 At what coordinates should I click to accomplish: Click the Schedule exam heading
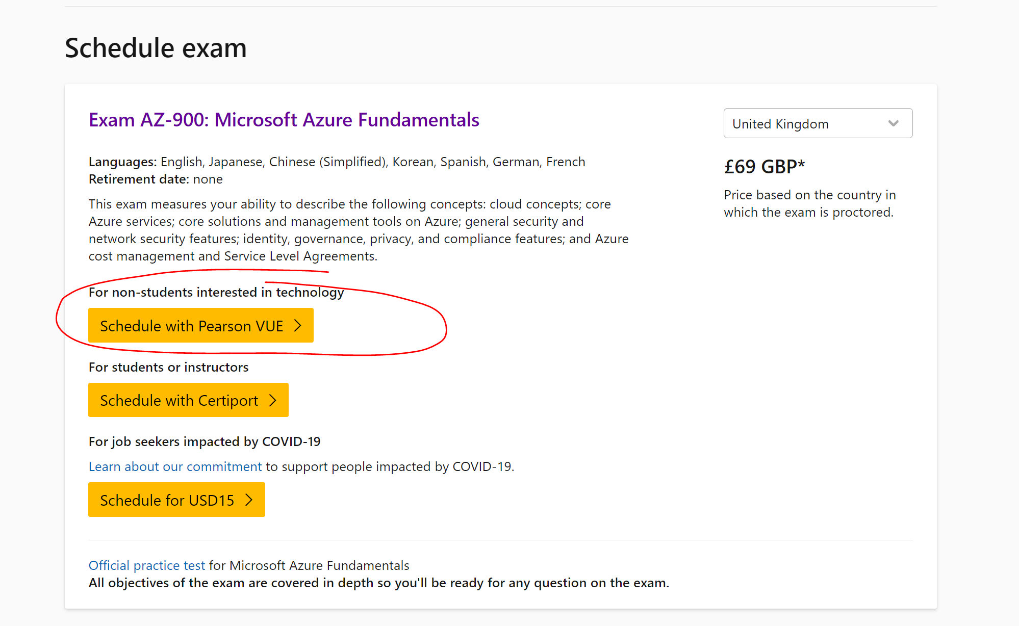[x=156, y=48]
